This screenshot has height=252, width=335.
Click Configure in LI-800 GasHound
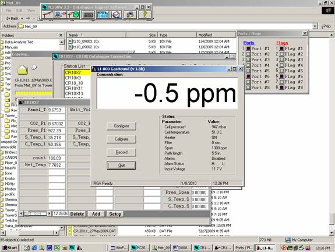[121, 126]
